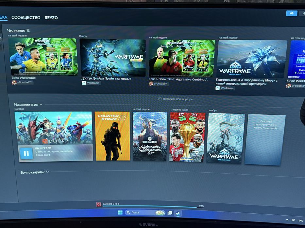Screen dimensions: 305x228
Task: Open the 'FIFAe World' news title
Action: (296, 81)
